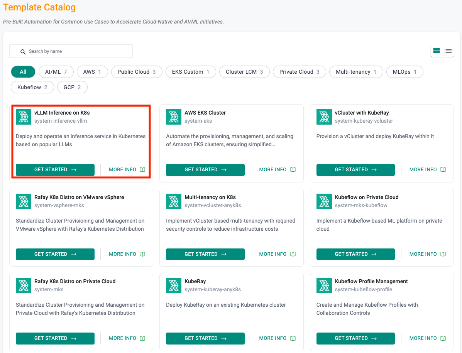Click book icon in Kubeflow on Private Cloud card
The image size is (462, 353).
tap(443, 254)
